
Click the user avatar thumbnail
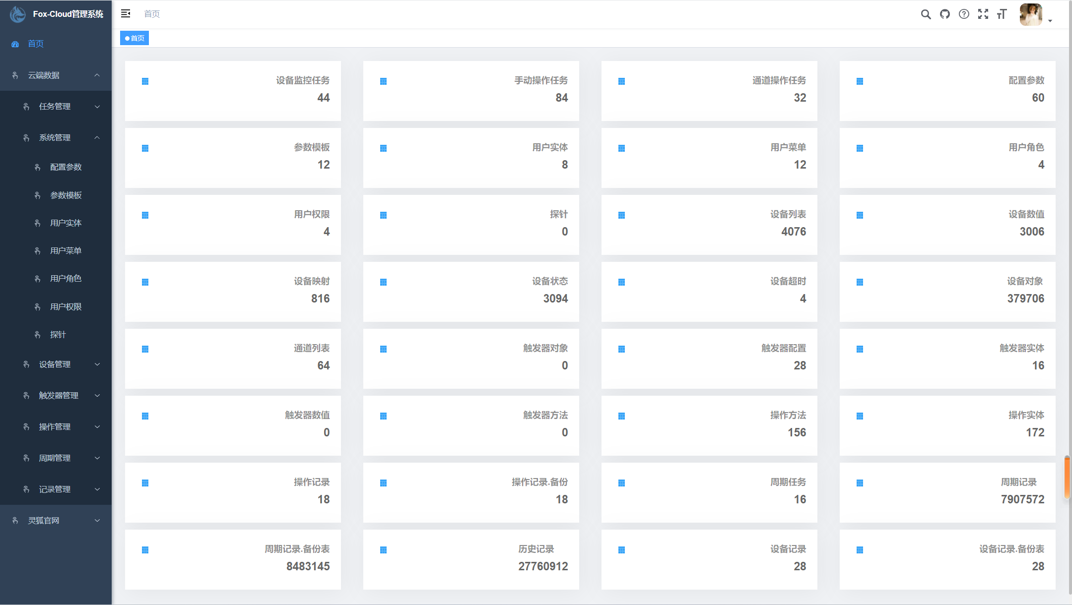coord(1031,14)
